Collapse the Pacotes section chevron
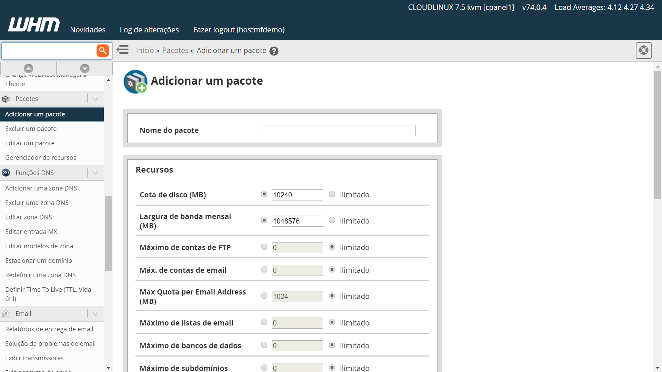 (96, 99)
